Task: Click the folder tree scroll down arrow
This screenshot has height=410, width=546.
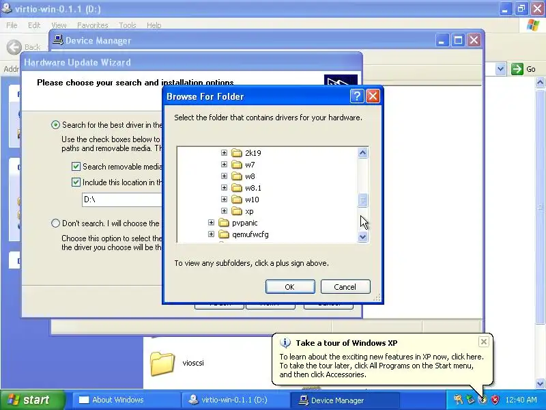Action: [362, 236]
